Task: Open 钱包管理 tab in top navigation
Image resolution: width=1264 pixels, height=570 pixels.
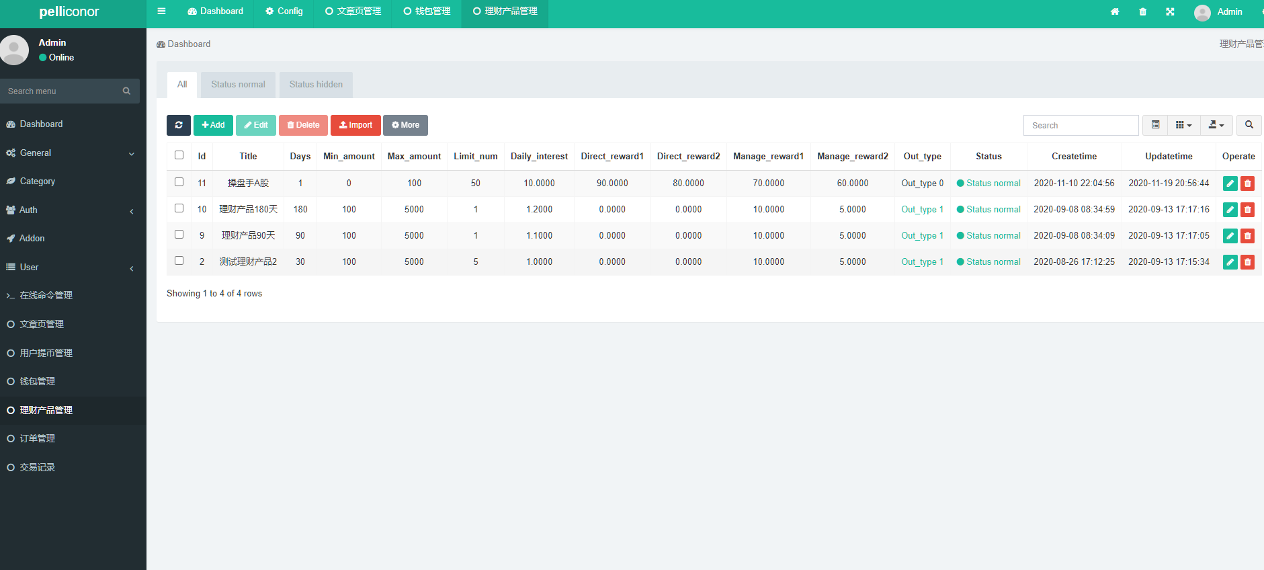Action: [x=427, y=11]
